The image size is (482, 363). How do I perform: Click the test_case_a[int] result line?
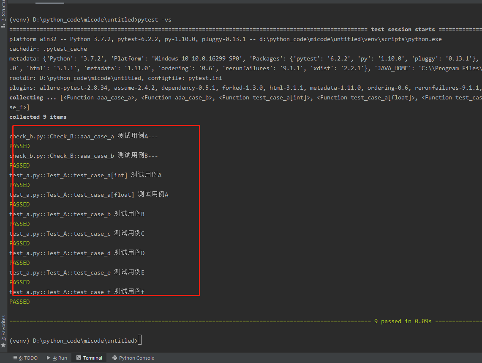coord(85,175)
